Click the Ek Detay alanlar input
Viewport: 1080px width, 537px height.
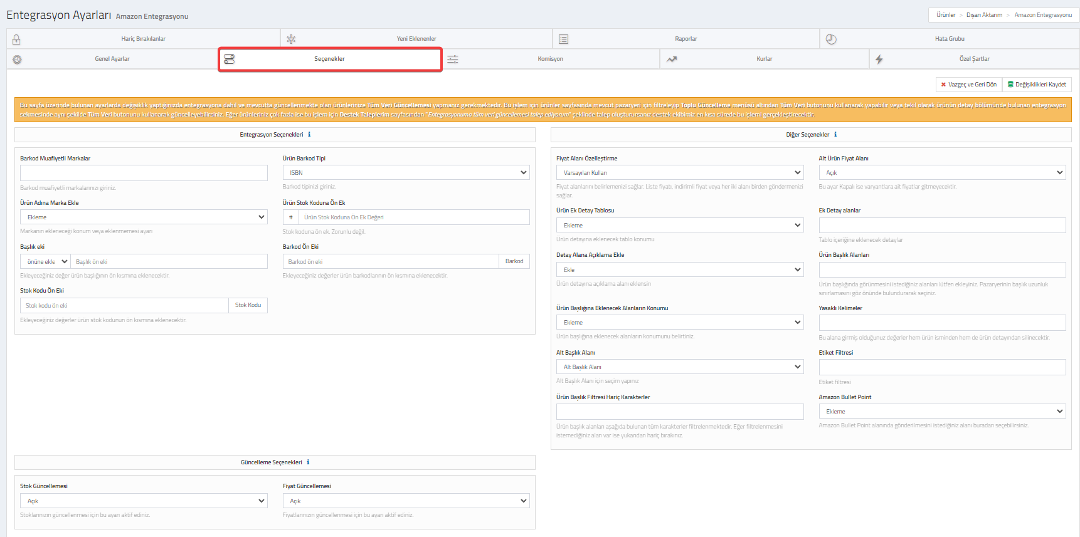(942, 226)
